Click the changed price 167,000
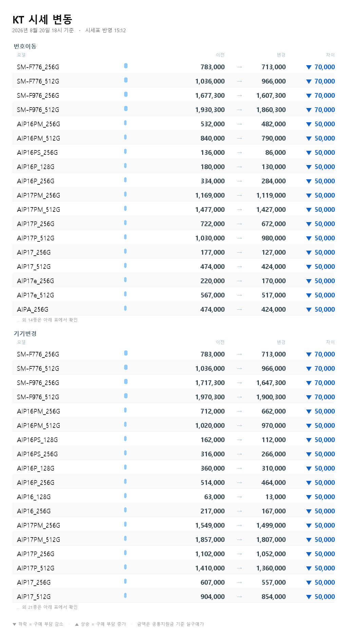The image size is (346, 637). (x=274, y=511)
